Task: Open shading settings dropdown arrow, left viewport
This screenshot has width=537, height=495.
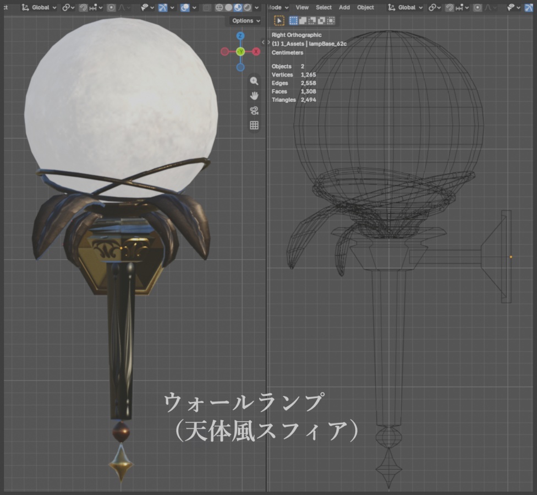Action: (256, 7)
